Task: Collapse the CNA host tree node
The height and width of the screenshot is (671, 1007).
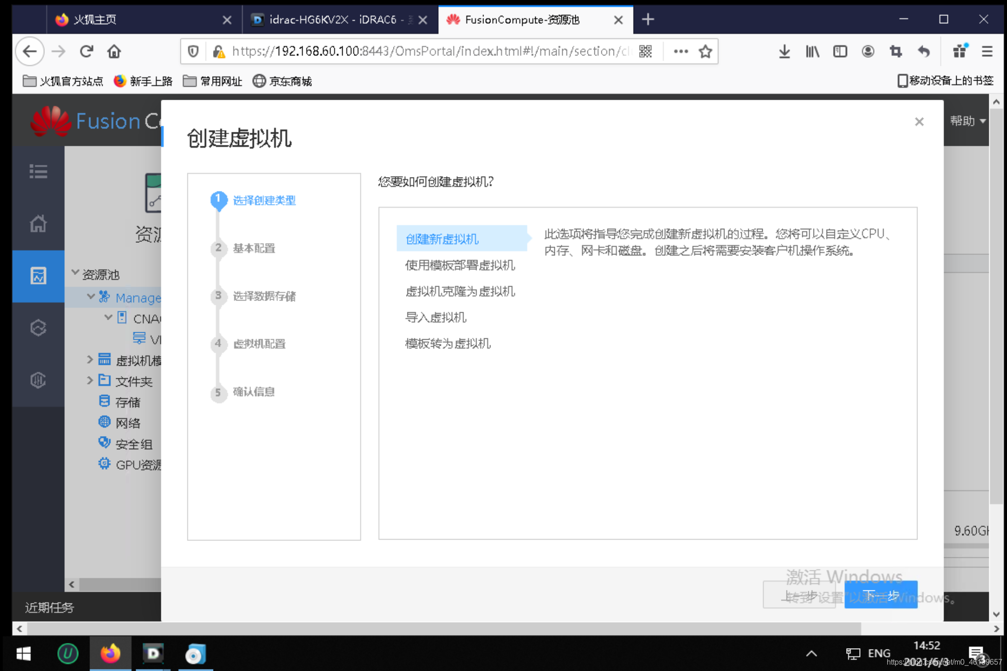Action: click(x=108, y=317)
